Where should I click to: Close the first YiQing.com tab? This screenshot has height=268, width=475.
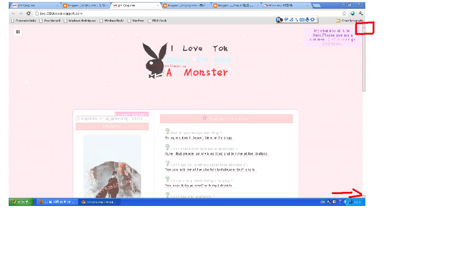pyautogui.click(x=57, y=6)
